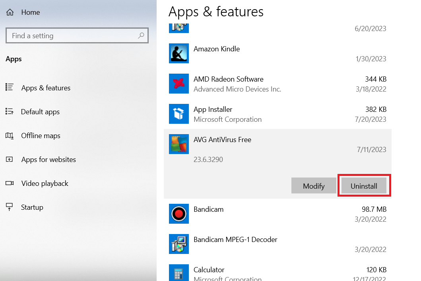Click the Apps & features page title
421x281 pixels.
point(216,12)
